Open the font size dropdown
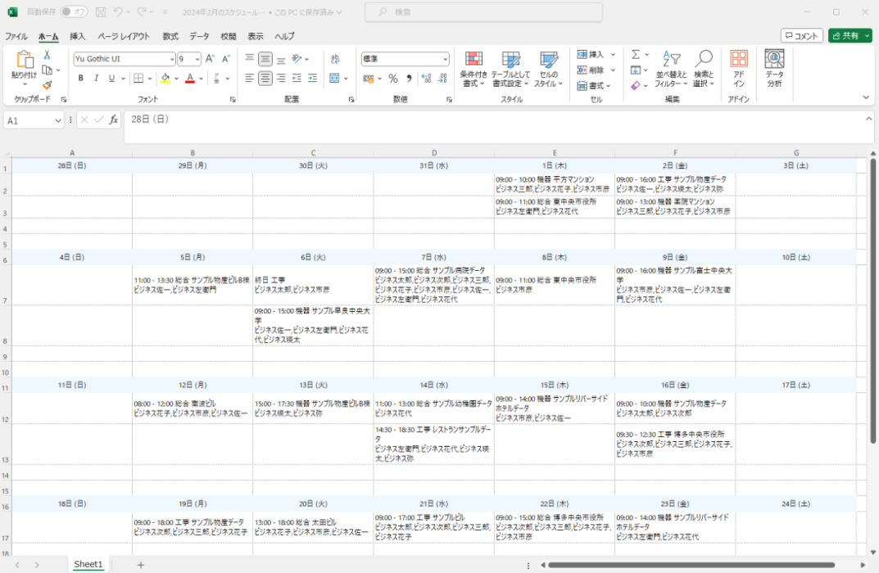 [x=197, y=59]
